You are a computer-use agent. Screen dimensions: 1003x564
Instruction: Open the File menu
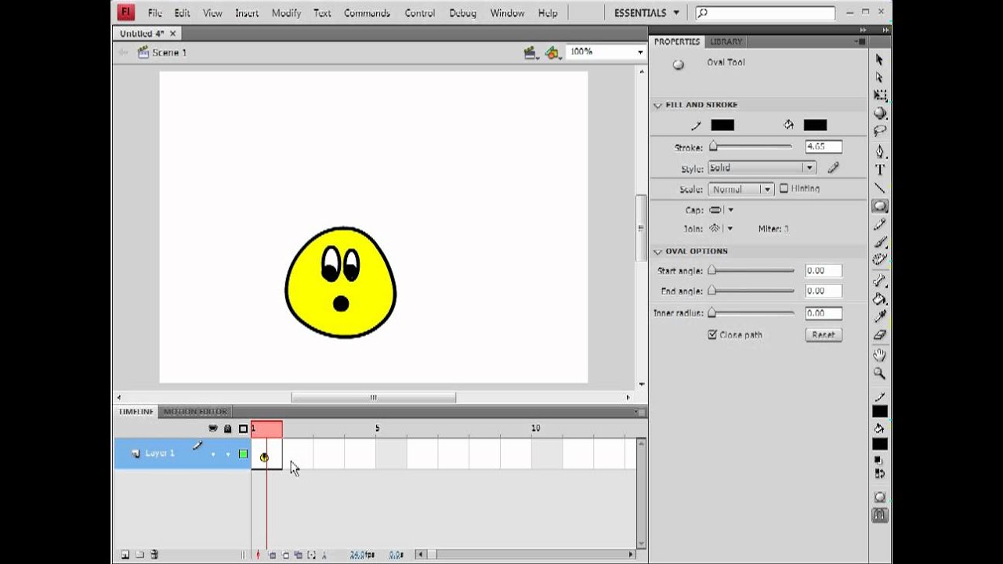pyautogui.click(x=155, y=13)
